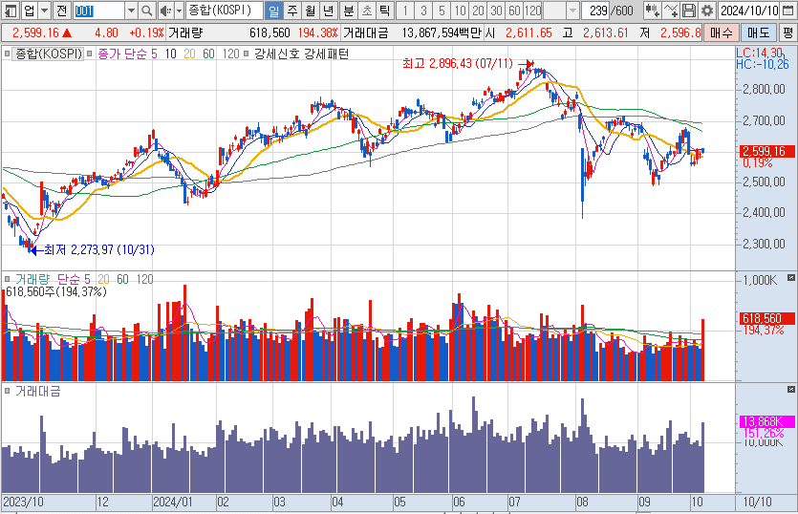Open the 업 type dropdown arrow
The height and width of the screenshot is (514, 798).
pyautogui.click(x=45, y=11)
